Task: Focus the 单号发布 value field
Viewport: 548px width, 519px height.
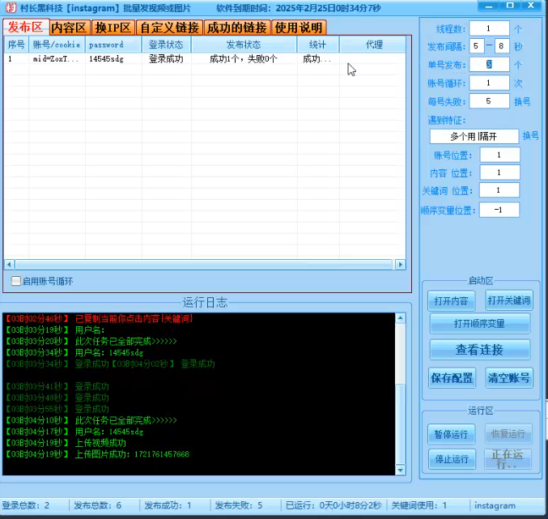Action: pyautogui.click(x=489, y=64)
